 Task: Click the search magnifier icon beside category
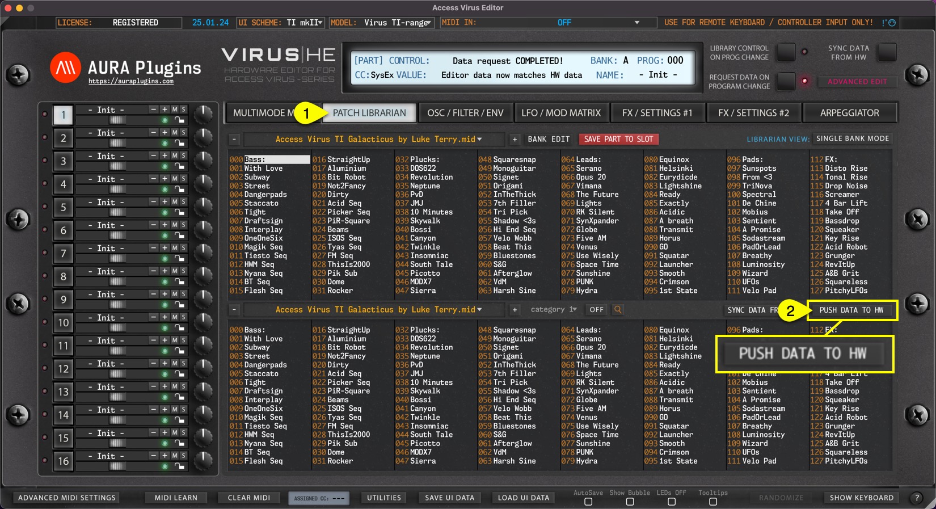pyautogui.click(x=618, y=310)
